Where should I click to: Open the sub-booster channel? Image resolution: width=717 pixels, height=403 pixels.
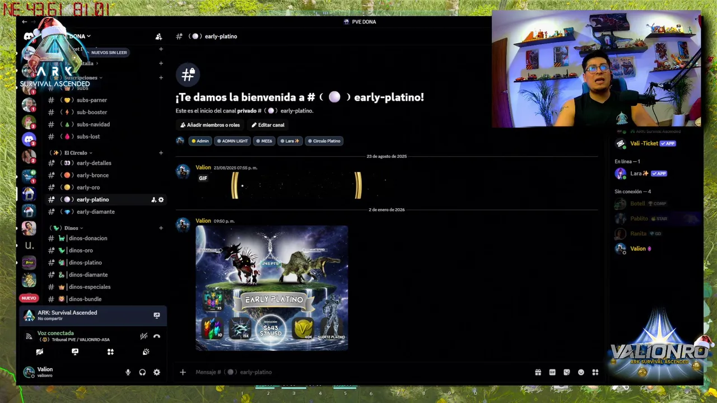105,113
